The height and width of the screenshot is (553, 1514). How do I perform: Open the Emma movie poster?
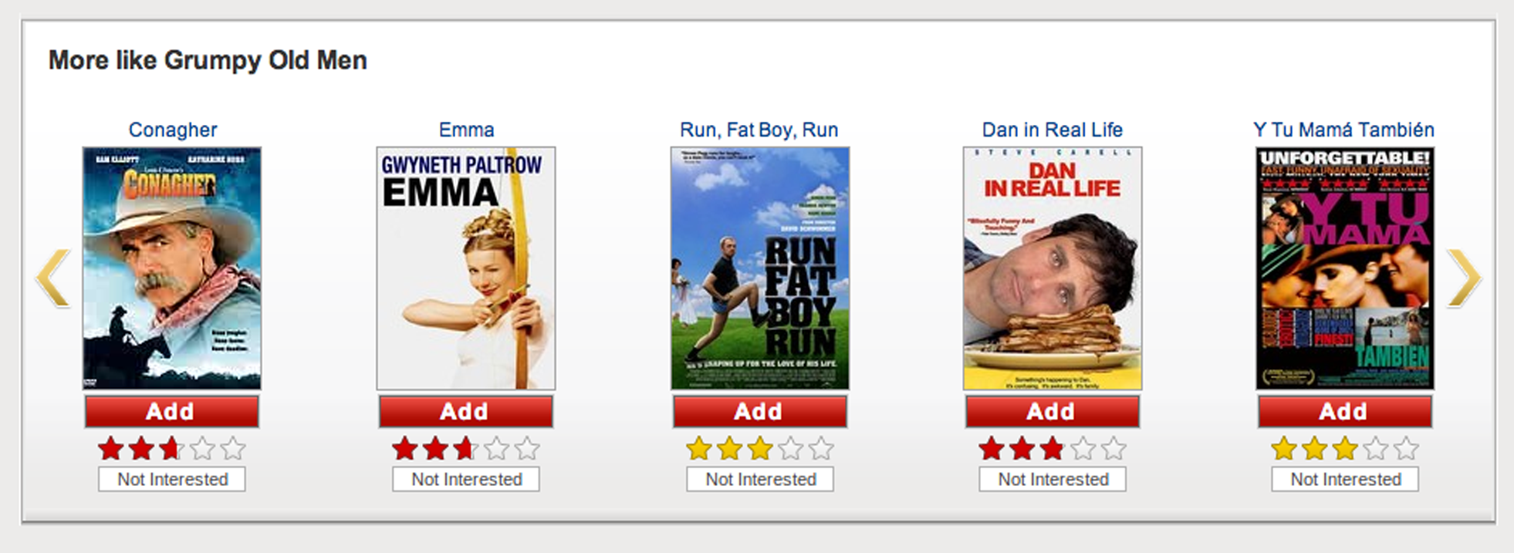pyautogui.click(x=466, y=268)
